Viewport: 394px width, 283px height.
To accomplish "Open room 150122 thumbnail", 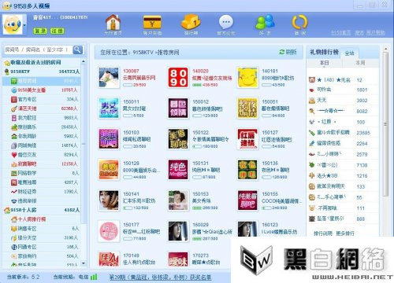I will pyautogui.click(x=178, y=139).
